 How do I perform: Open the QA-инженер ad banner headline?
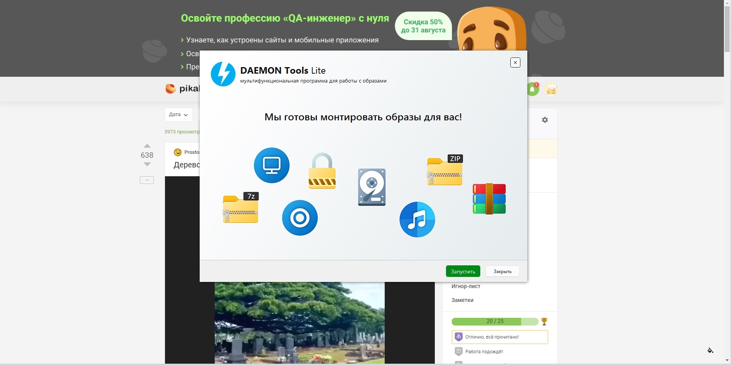click(x=285, y=18)
